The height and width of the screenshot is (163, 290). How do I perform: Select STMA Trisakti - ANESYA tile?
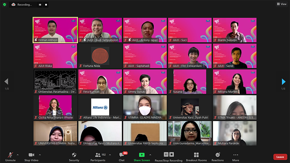pyautogui.click(x=235, y=107)
